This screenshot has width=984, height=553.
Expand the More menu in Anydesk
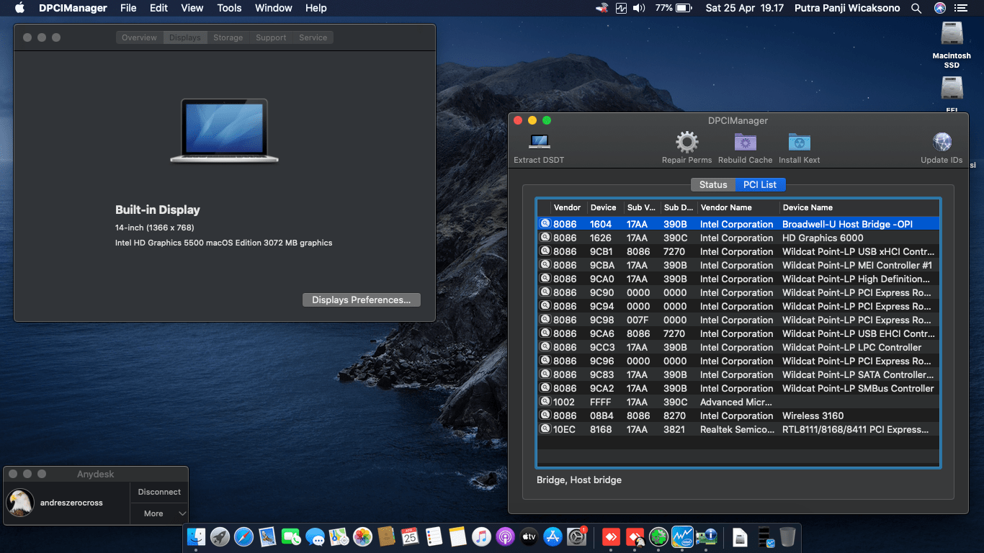tap(159, 513)
